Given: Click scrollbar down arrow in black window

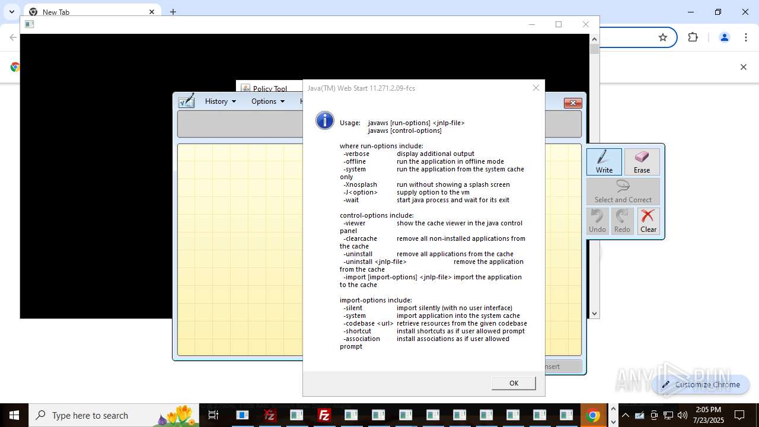Looking at the screenshot, I should [x=594, y=314].
